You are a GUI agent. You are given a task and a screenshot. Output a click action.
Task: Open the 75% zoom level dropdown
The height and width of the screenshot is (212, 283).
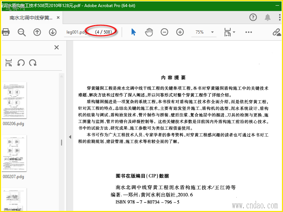click(213, 32)
